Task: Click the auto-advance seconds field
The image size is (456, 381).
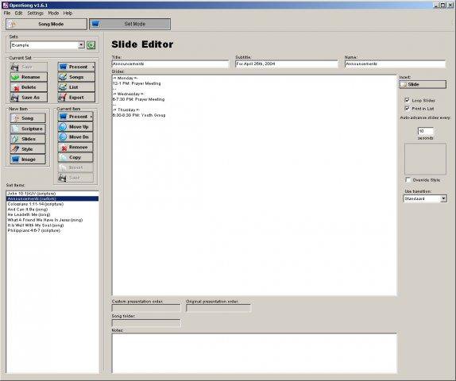Action: [425, 131]
